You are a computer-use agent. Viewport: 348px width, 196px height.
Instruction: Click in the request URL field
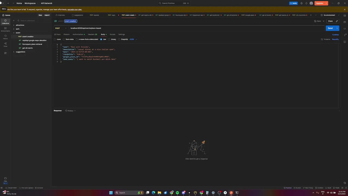(x=197, y=28)
